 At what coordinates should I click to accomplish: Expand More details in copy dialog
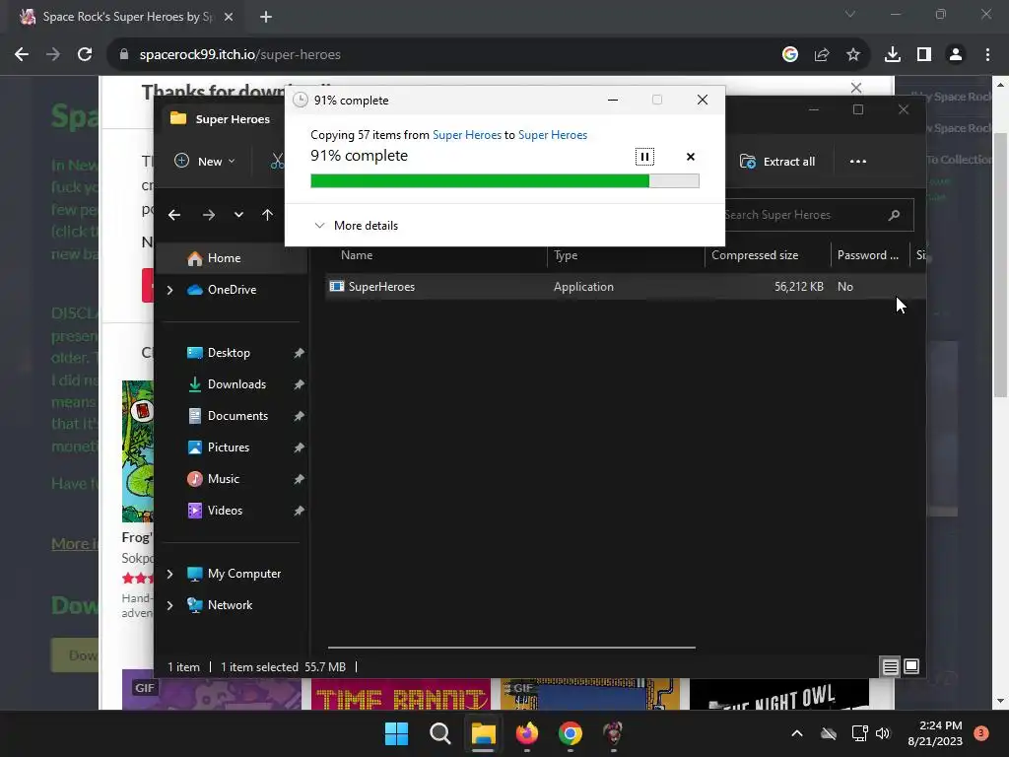pyautogui.click(x=356, y=226)
